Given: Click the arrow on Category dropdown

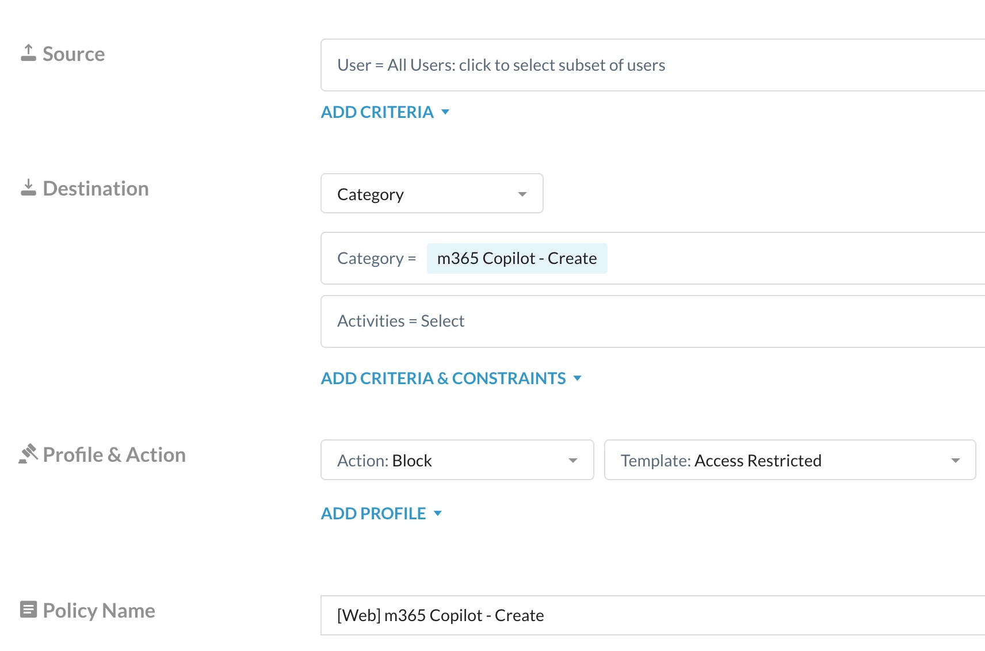Looking at the screenshot, I should (522, 194).
